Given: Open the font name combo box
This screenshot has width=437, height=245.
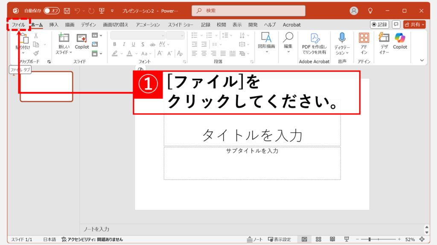Looking at the screenshot, I should [x=137, y=35].
